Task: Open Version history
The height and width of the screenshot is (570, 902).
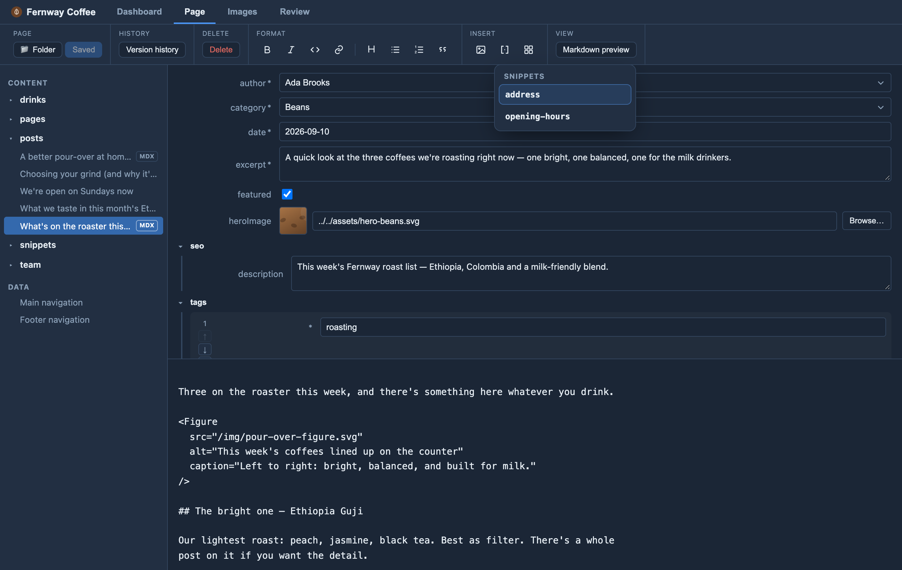Action: point(152,49)
